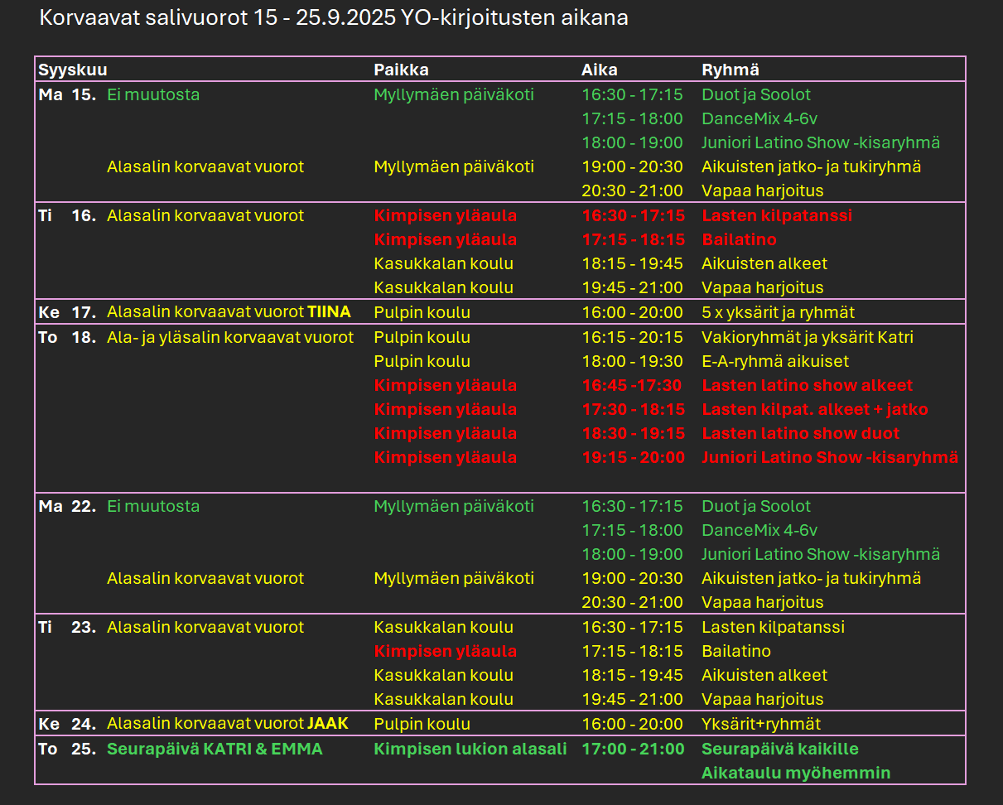Click the date cell 'Ke 17.'

pyautogui.click(x=67, y=312)
